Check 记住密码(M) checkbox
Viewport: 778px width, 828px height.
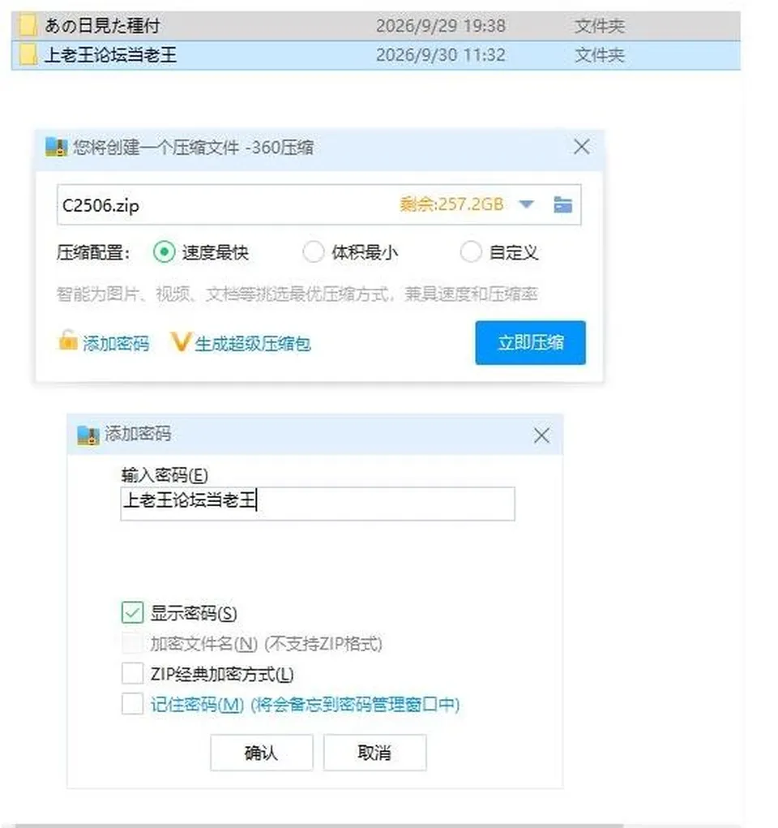click(x=132, y=703)
